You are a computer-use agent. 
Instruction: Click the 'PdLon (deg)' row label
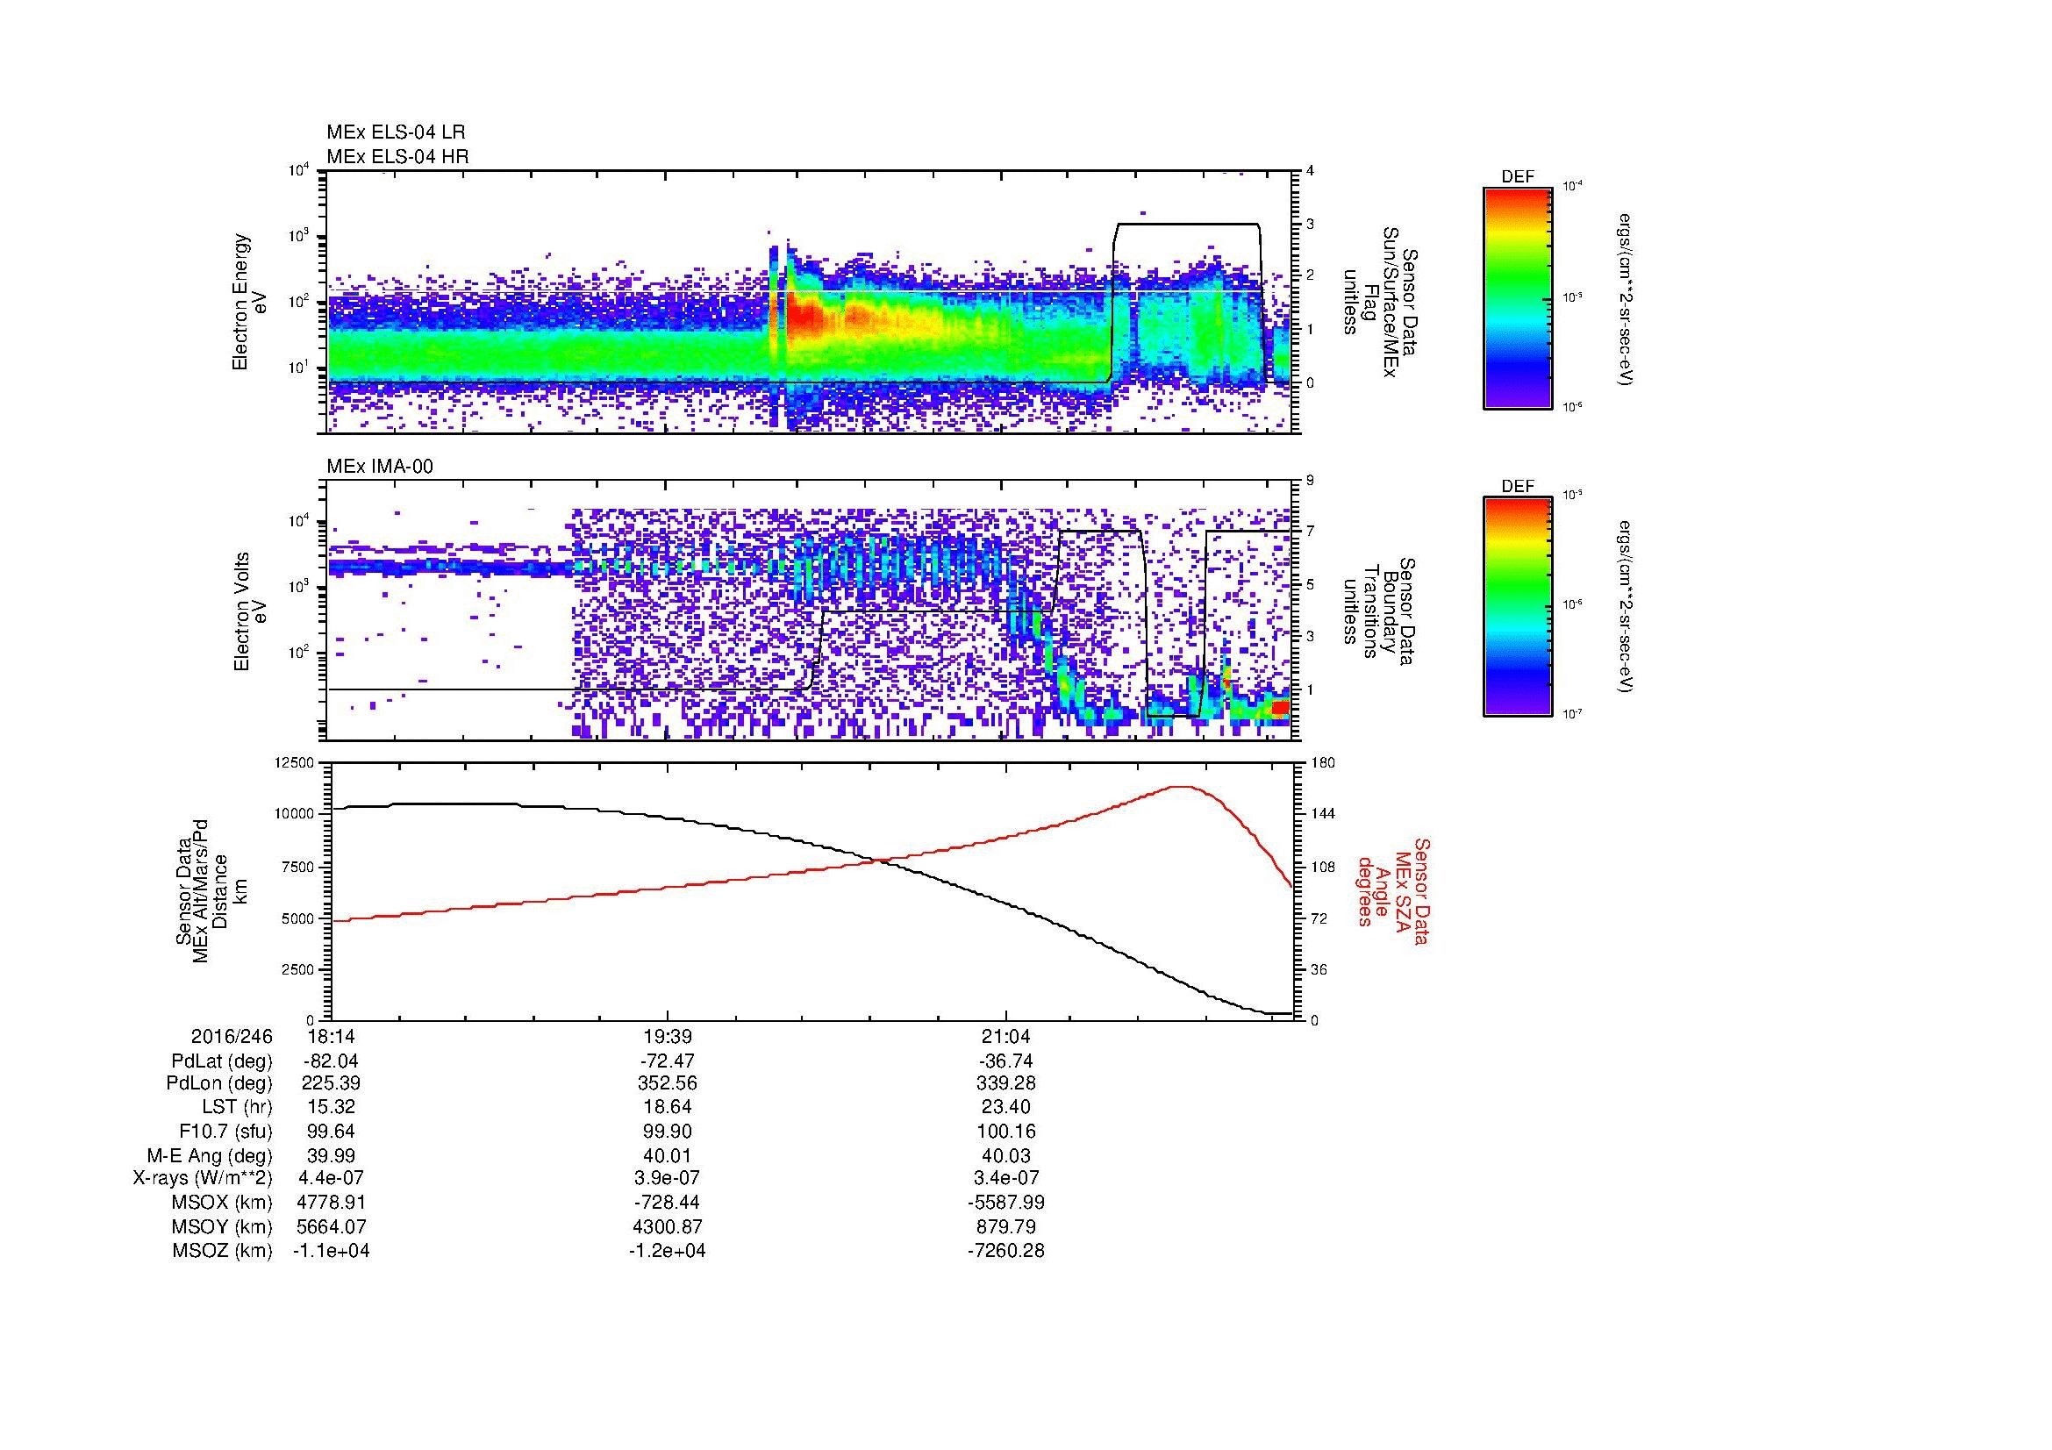(219, 1083)
